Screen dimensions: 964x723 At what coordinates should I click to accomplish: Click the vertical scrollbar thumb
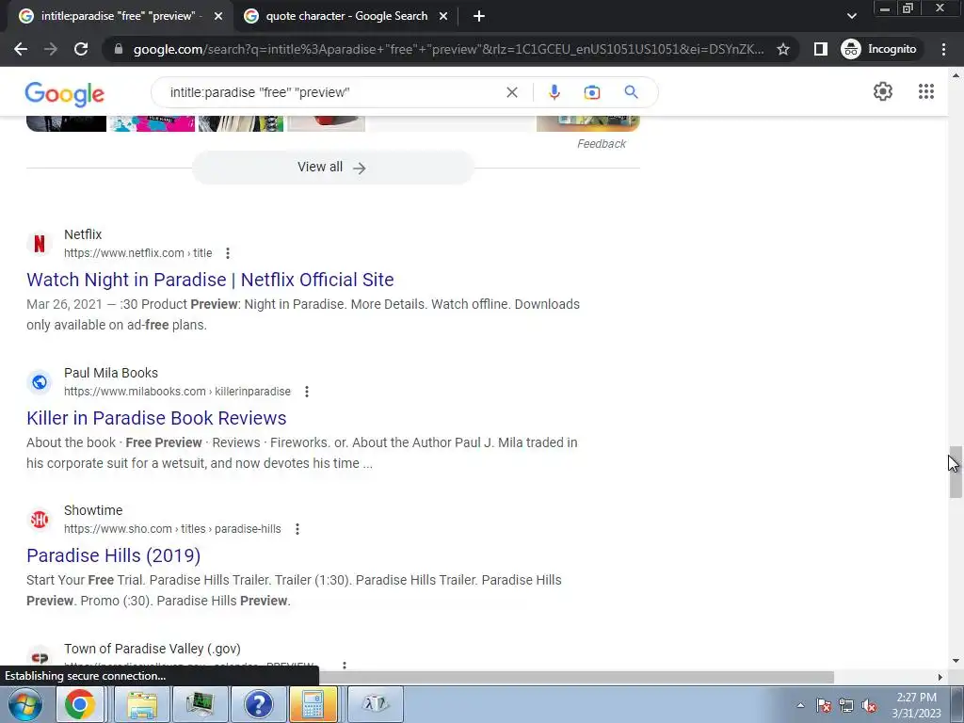pos(956,472)
